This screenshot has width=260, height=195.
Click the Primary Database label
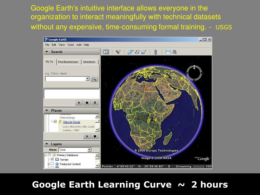click(x=68, y=155)
